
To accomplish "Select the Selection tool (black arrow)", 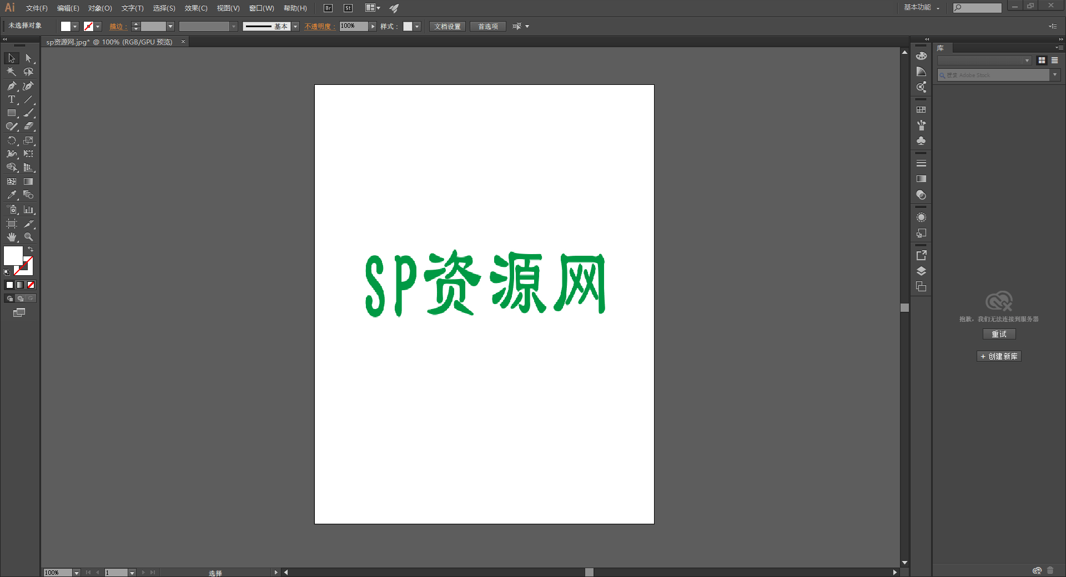I will coord(12,58).
